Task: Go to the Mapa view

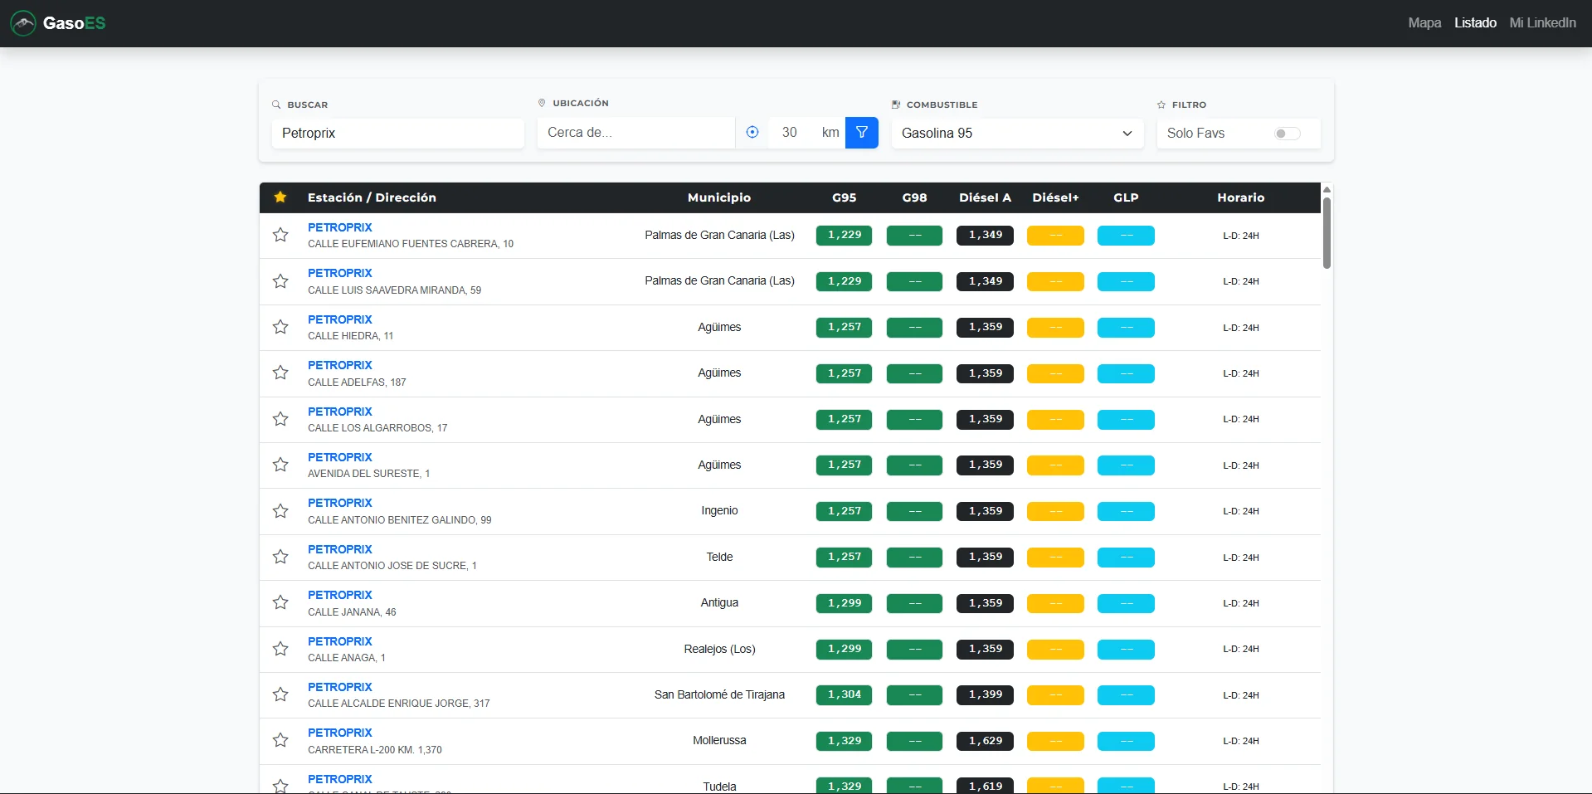Action: coord(1424,23)
